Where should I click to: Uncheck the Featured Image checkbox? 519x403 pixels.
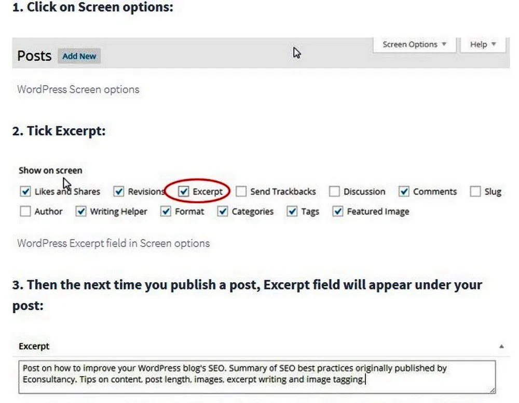[338, 212]
